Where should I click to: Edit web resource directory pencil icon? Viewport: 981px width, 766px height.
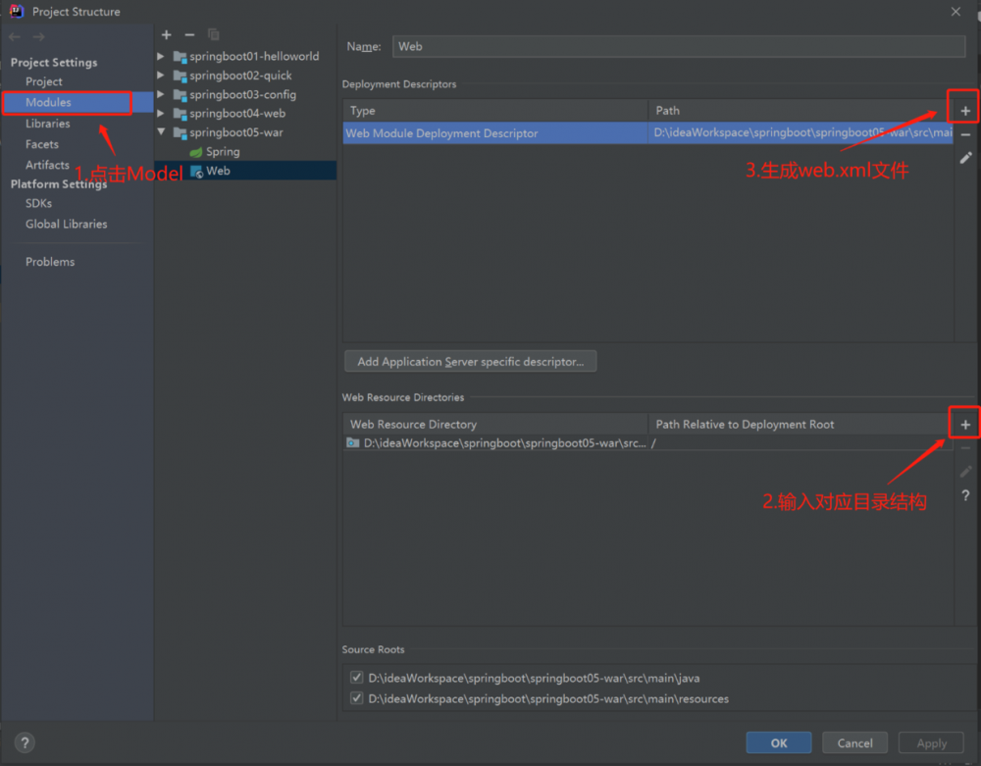(x=965, y=472)
